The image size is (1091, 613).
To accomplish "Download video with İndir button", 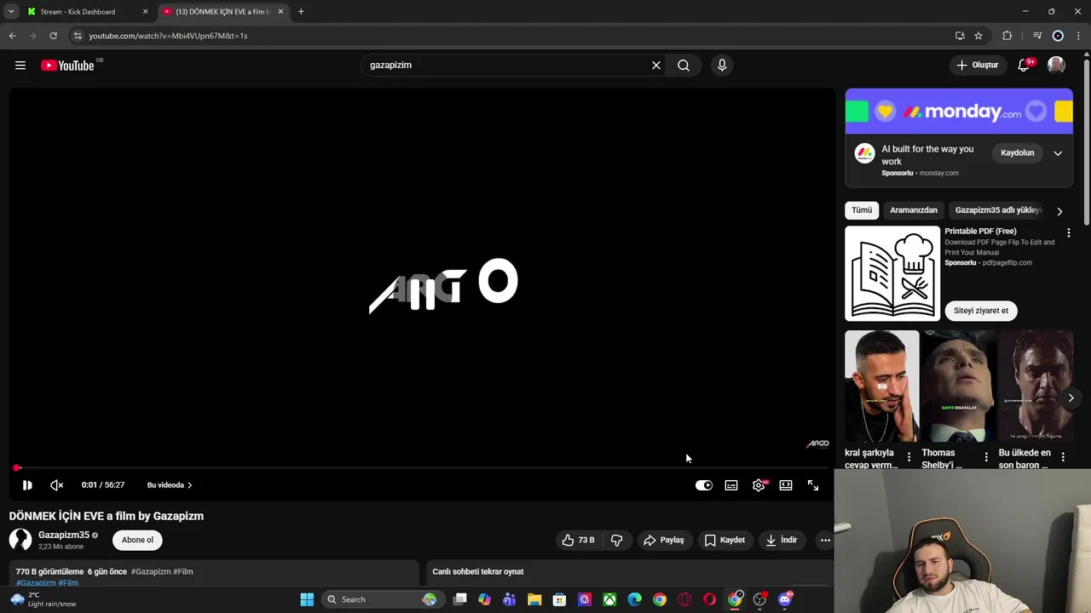I will (x=782, y=540).
